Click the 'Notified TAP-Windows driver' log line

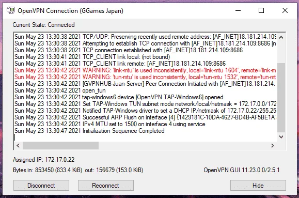coord(146,111)
